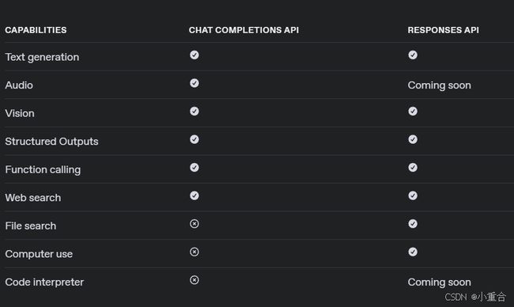Click Coming soon text in Code interpreter row

coord(439,282)
